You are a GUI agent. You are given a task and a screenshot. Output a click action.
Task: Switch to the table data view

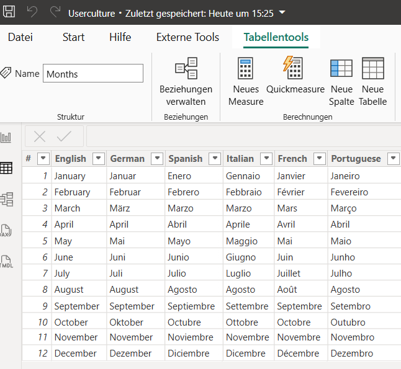[x=6, y=167]
